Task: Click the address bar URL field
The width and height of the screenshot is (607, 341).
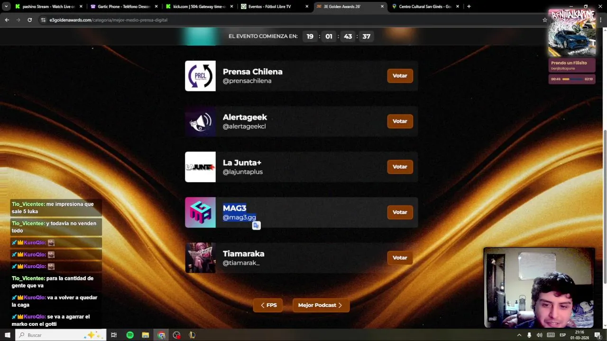Action: 294,20
